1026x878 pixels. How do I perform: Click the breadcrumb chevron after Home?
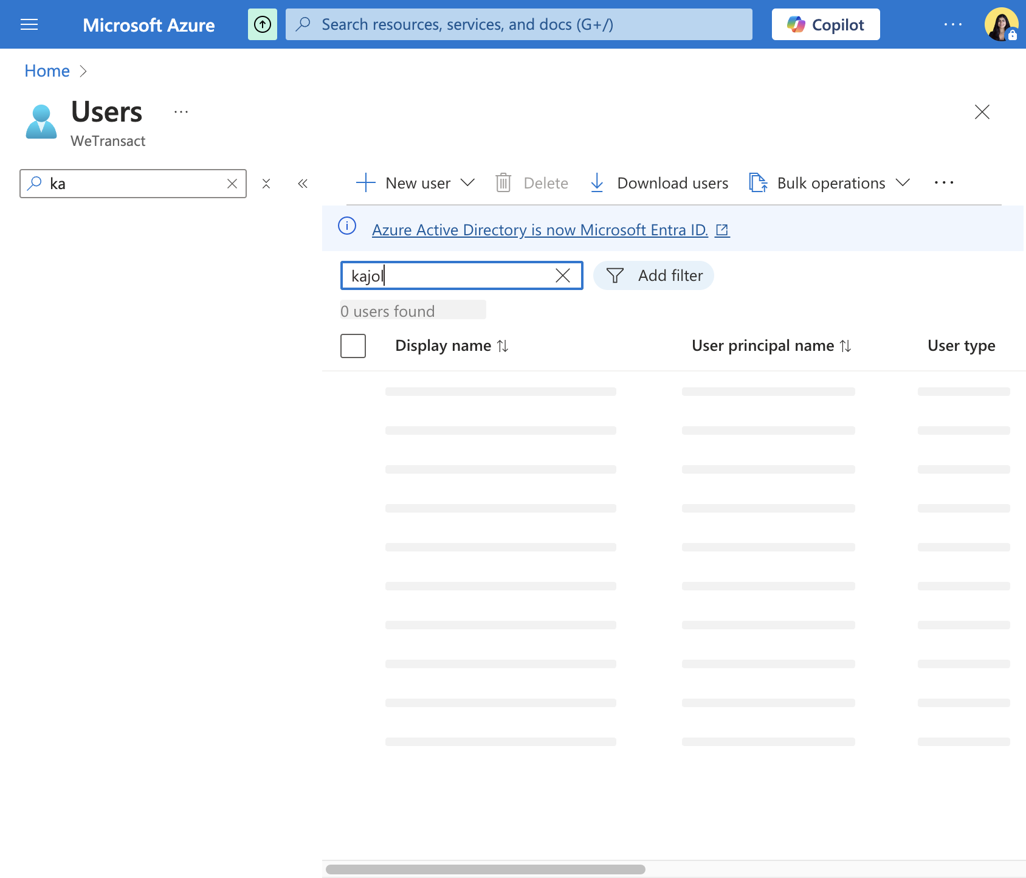pyautogui.click(x=83, y=71)
